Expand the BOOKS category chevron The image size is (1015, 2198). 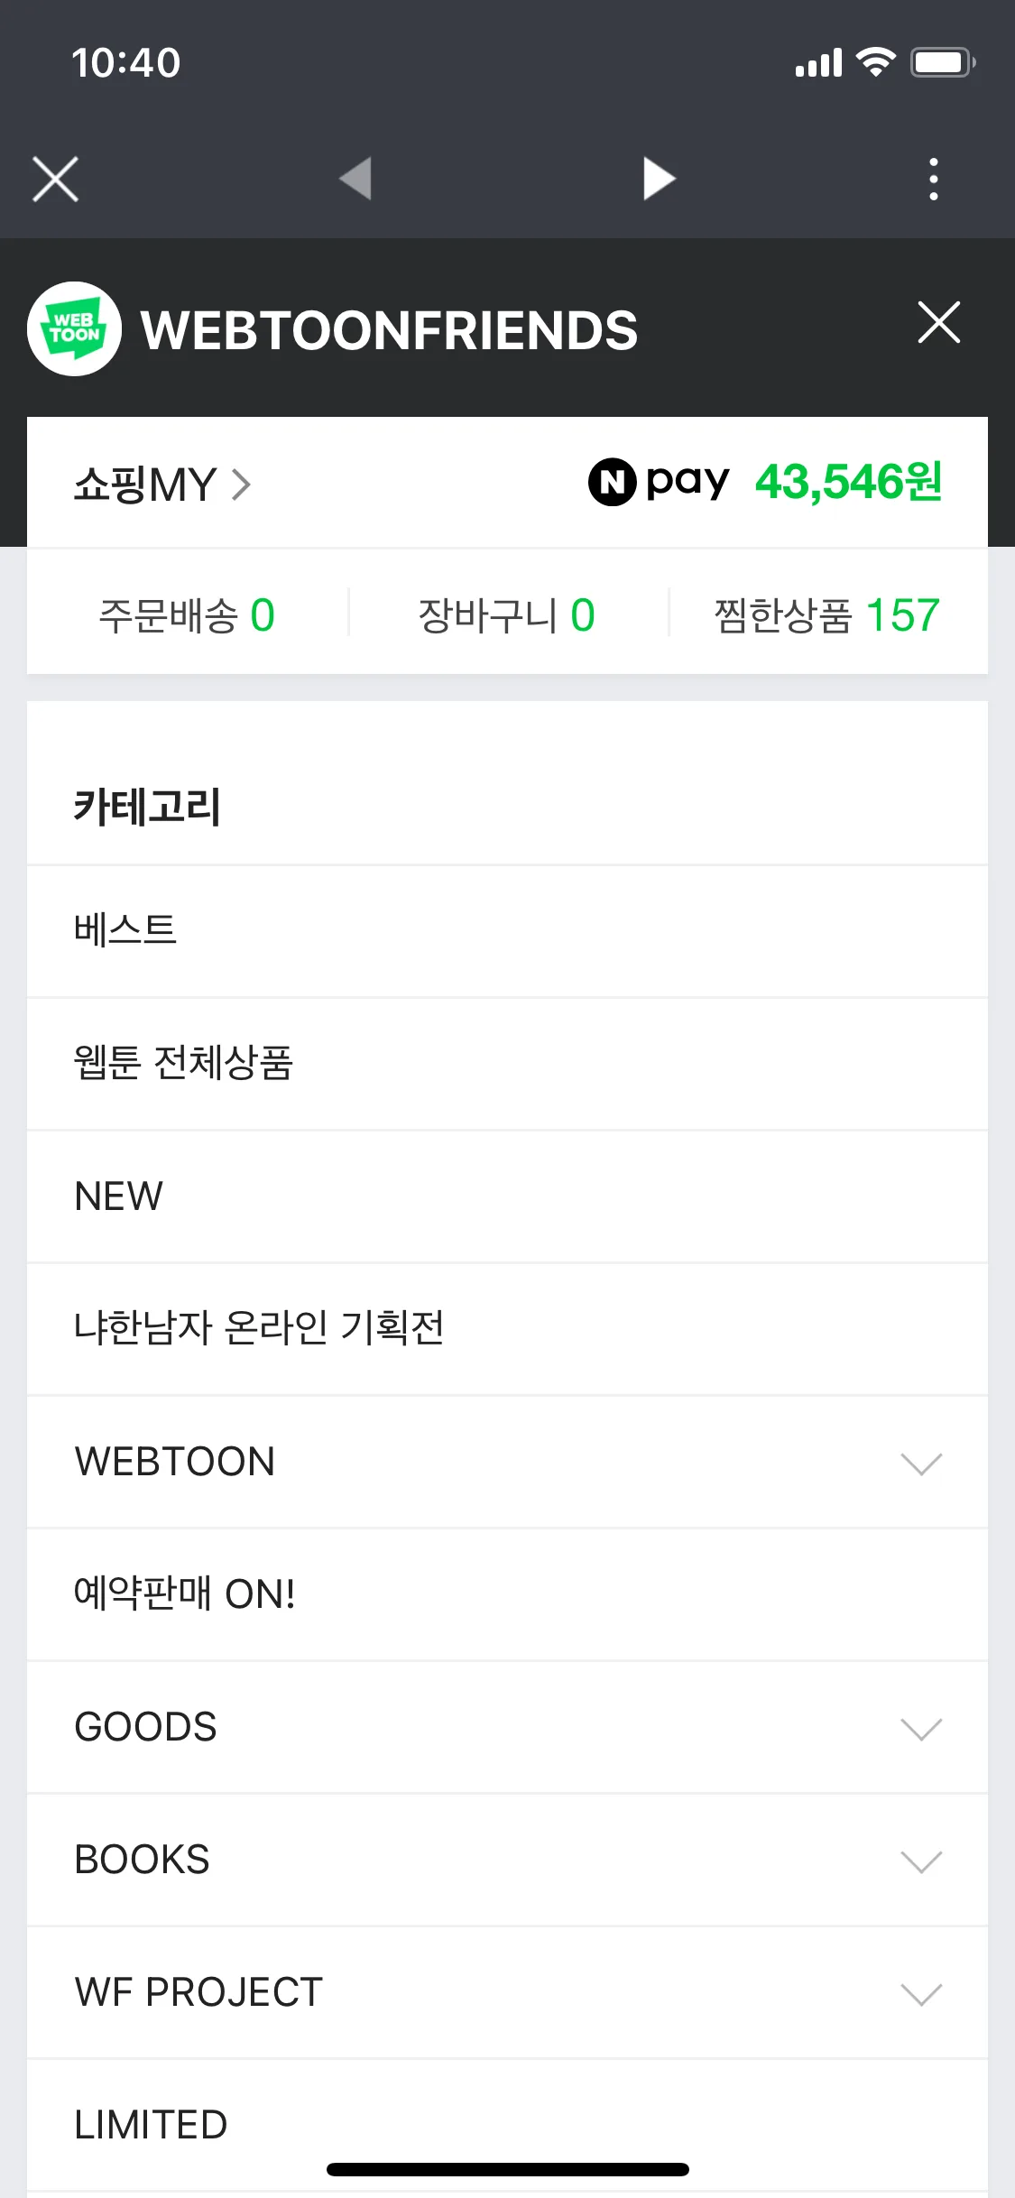click(x=921, y=1861)
